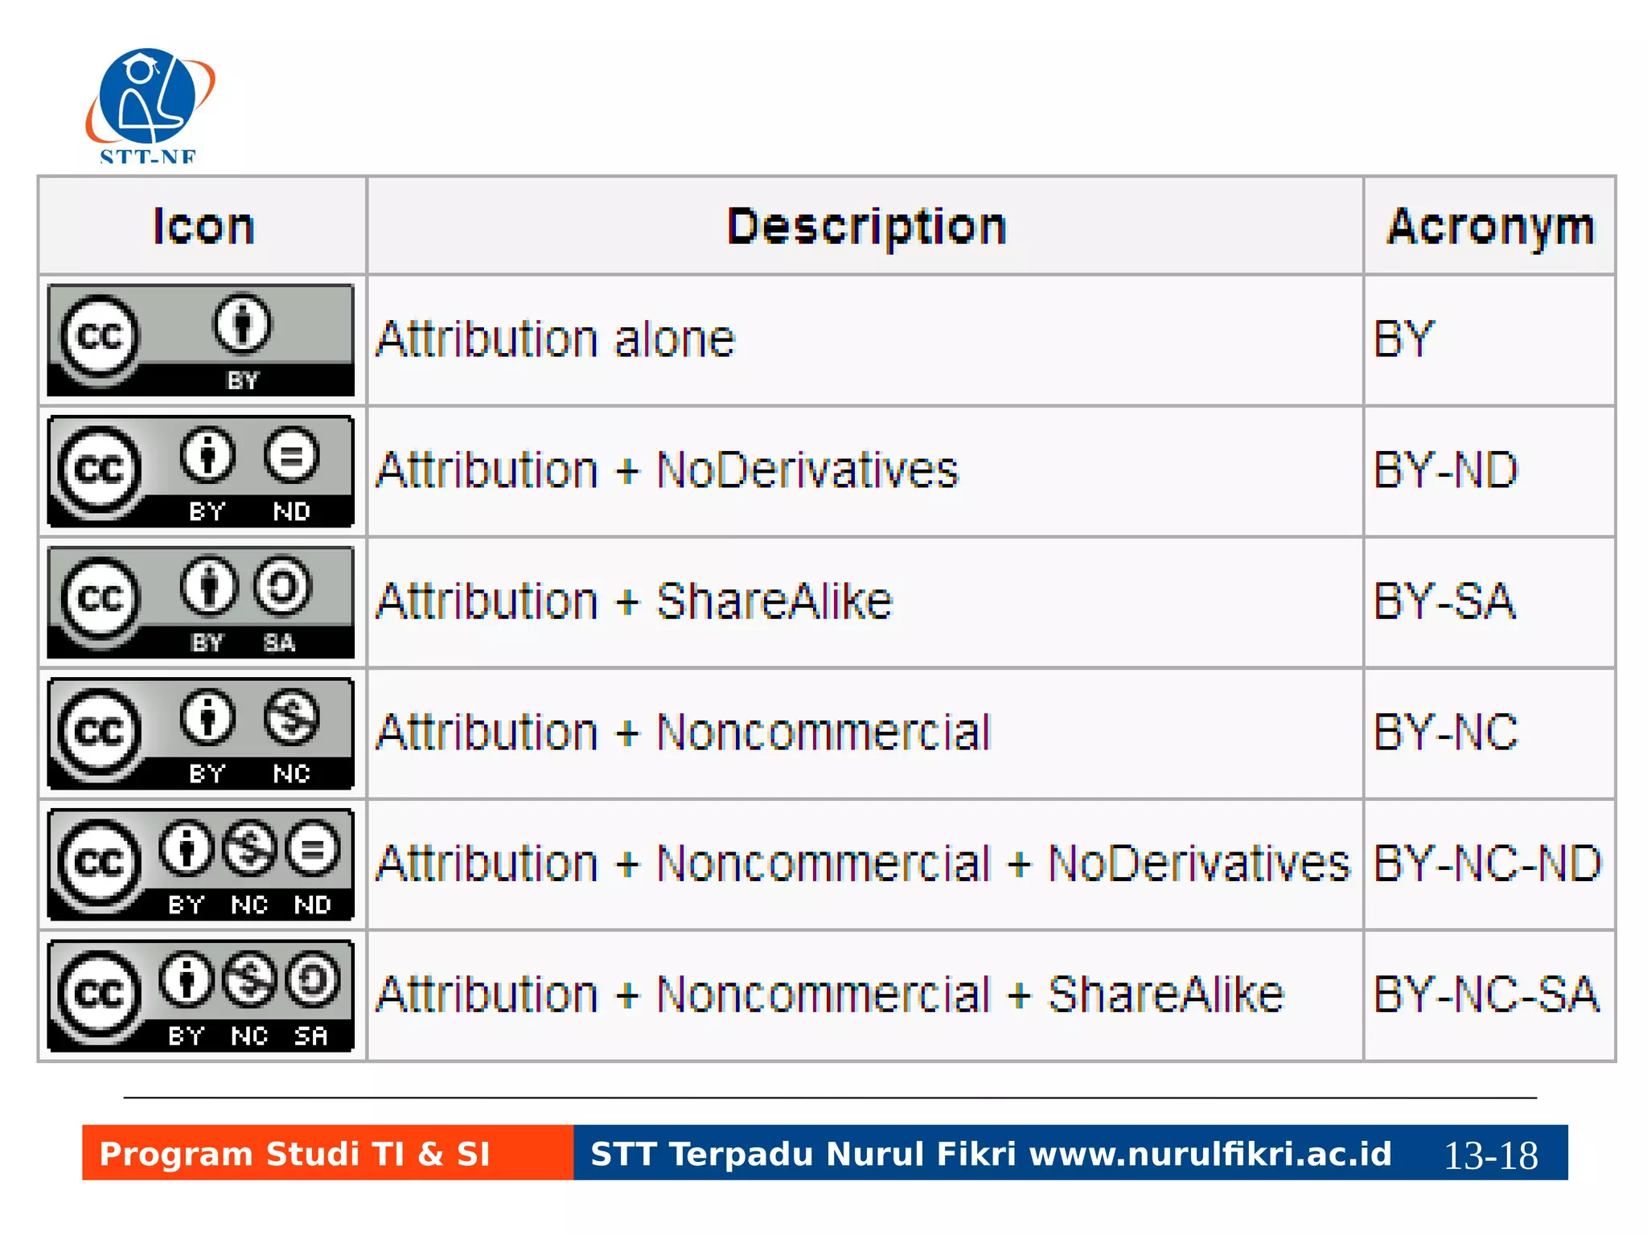Viewport: 1647px width, 1235px height.
Task: Click the Description column header
Action: coord(865,226)
